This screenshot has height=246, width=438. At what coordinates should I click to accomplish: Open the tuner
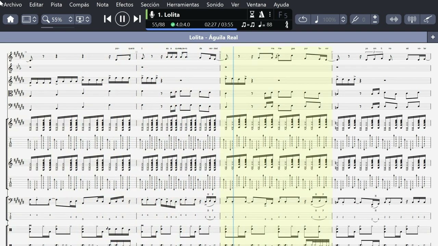point(412,19)
